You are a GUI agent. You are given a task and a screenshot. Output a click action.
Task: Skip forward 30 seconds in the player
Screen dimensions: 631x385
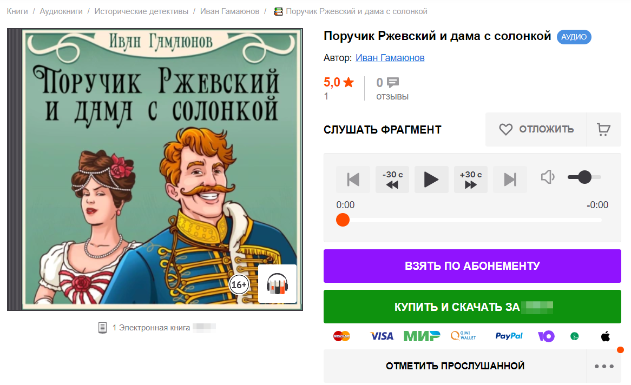pos(470,180)
